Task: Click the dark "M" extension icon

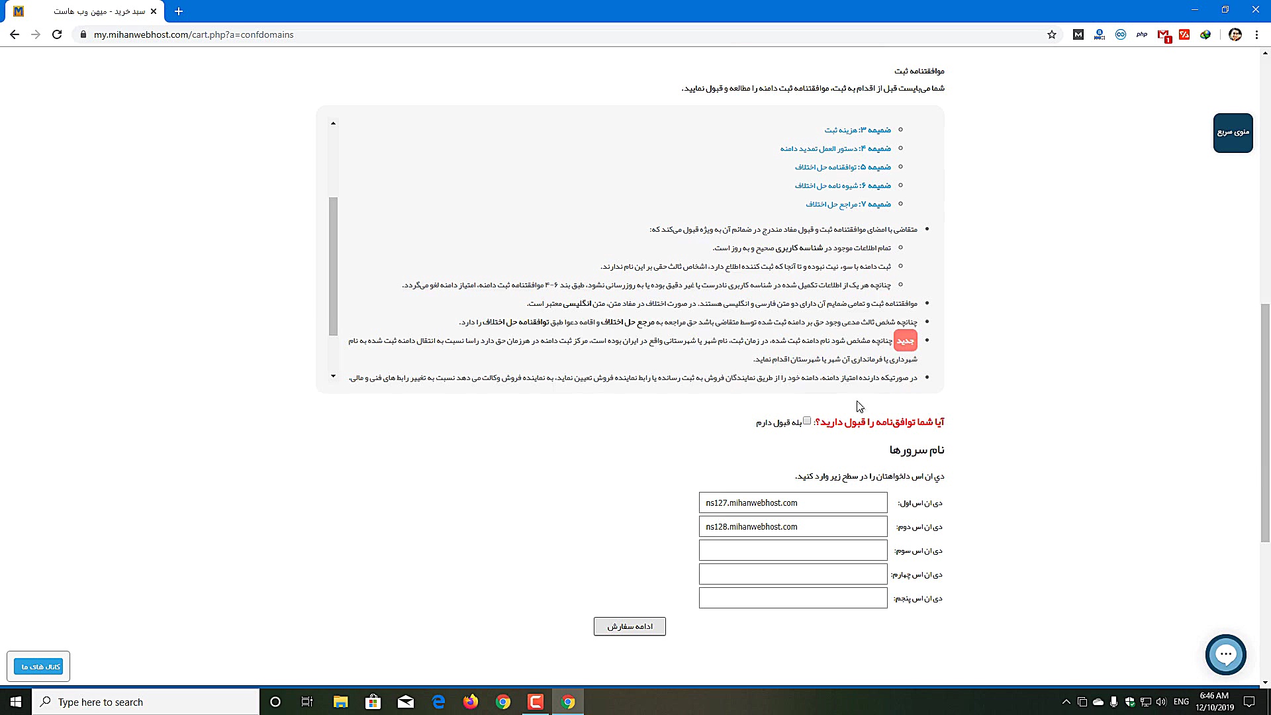Action: pyautogui.click(x=1078, y=34)
